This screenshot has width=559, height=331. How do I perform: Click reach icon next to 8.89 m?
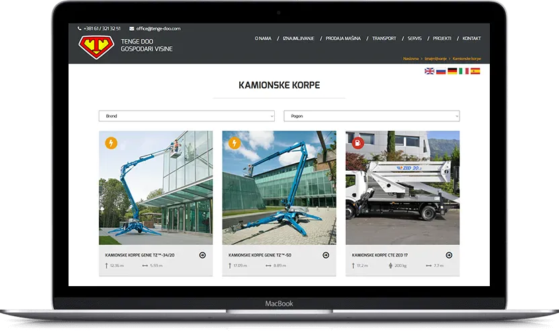[268, 265]
